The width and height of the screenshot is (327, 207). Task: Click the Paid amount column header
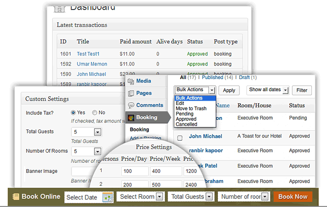tap(135, 42)
